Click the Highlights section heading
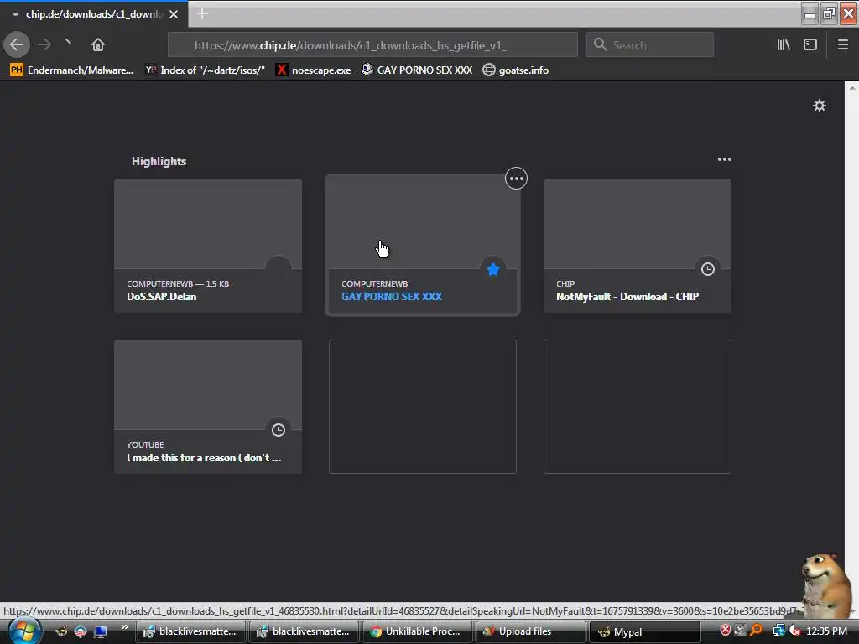This screenshot has height=644, width=859. [x=159, y=161]
